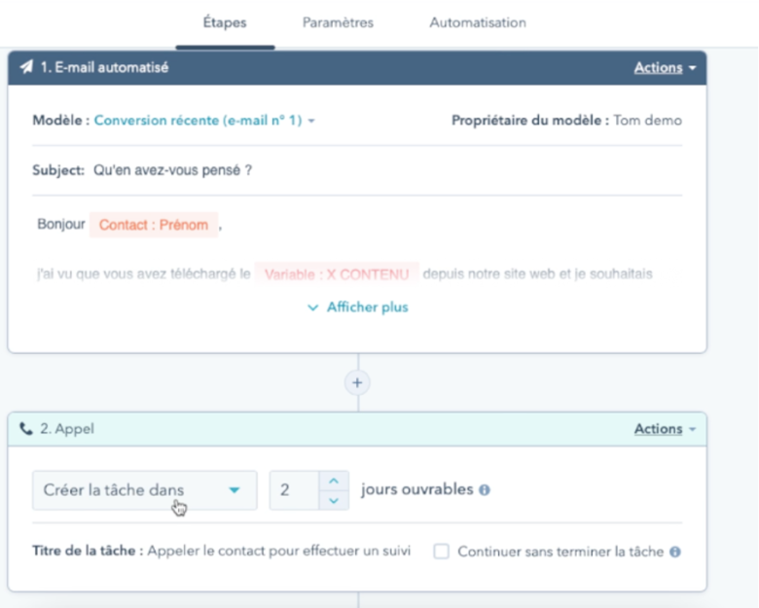Open the Créer la tâche dans dropdown

[x=145, y=490]
